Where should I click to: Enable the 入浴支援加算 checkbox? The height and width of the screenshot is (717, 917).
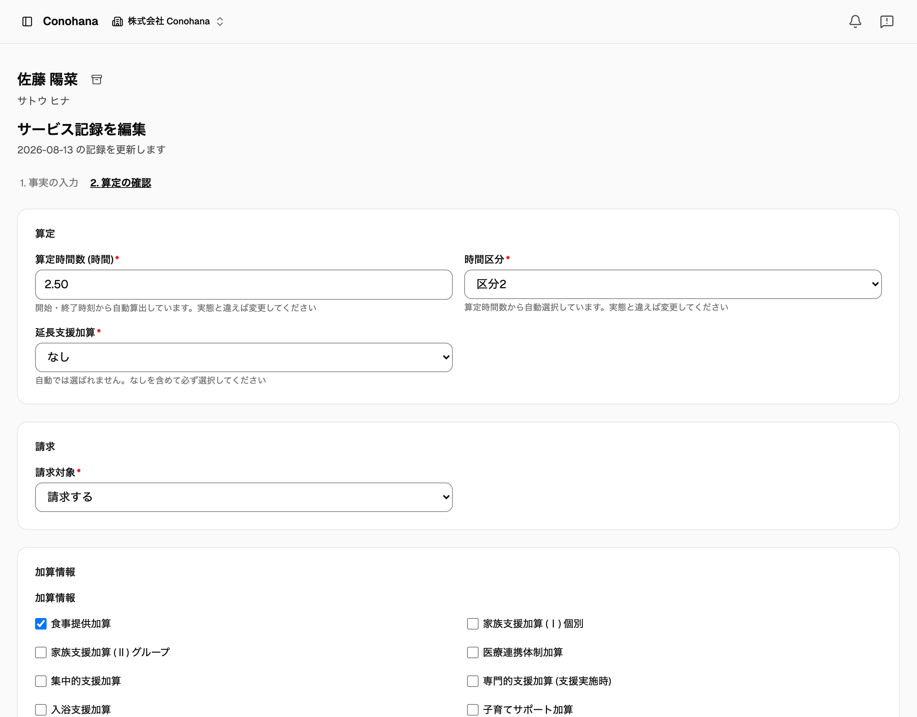coord(41,710)
